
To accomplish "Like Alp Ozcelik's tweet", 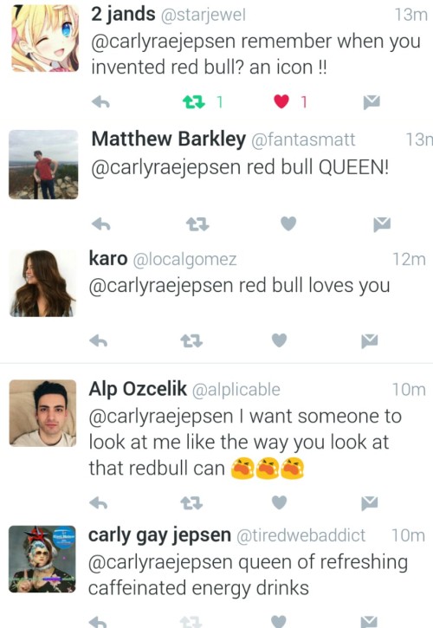I will click(x=279, y=502).
